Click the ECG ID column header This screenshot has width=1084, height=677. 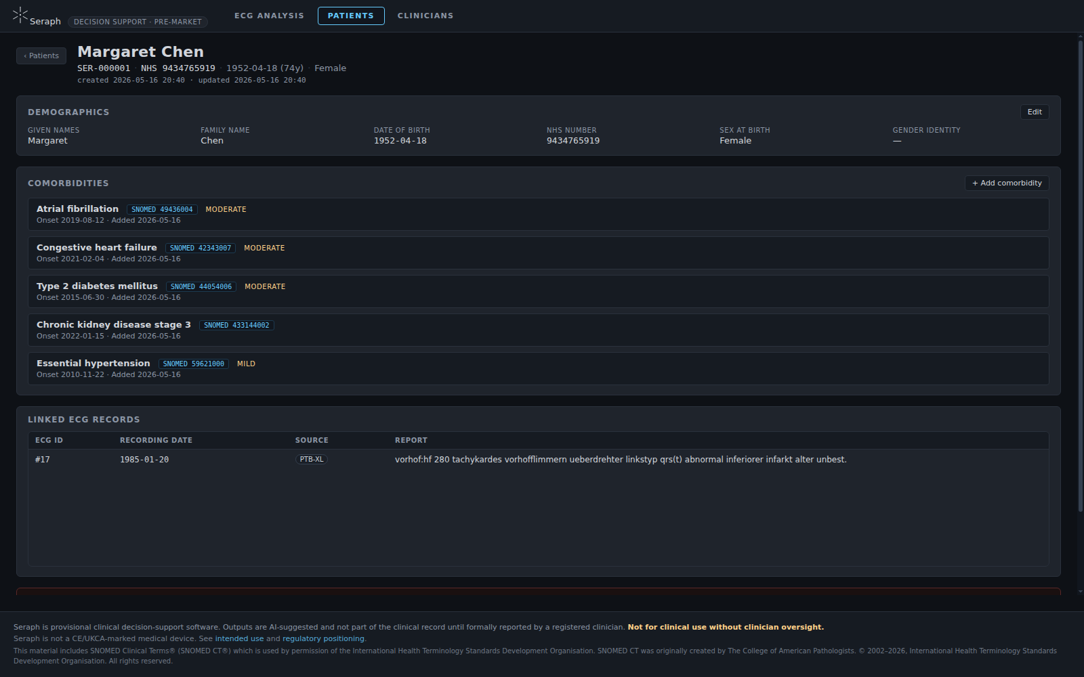click(49, 440)
